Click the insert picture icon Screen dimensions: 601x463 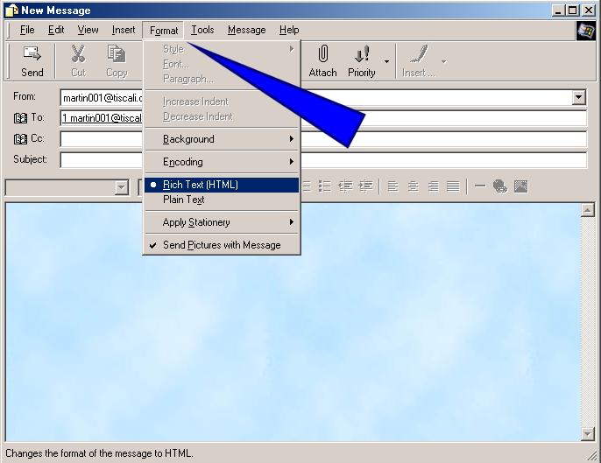[x=520, y=186]
